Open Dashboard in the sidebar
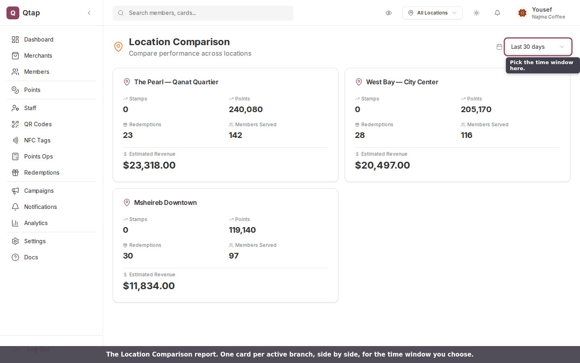Viewport: 580px width, 363px height. [51, 40]
